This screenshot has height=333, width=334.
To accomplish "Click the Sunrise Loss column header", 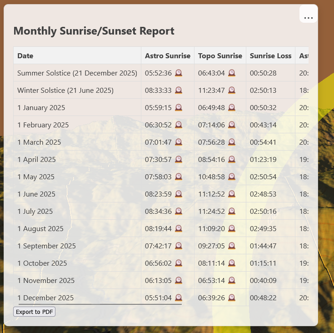I will click(270, 55).
